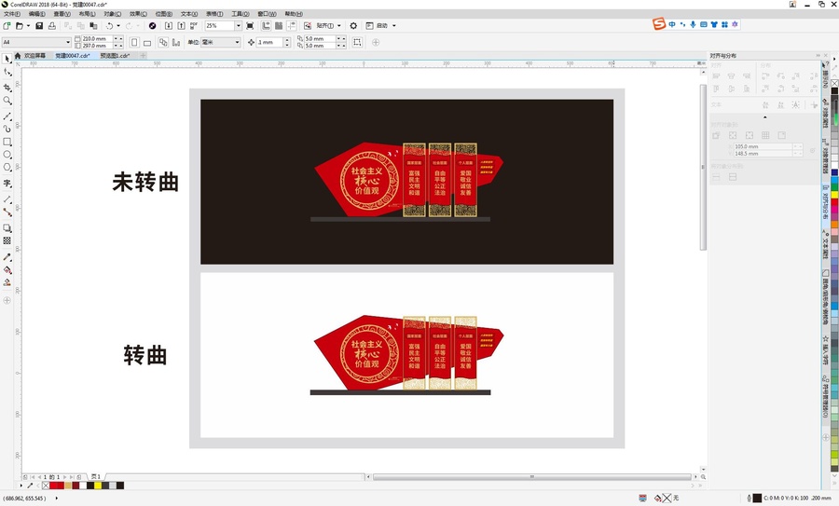Screen dimensions: 839x506
Task: Open the 效果 (Effects) menu
Action: pos(138,14)
